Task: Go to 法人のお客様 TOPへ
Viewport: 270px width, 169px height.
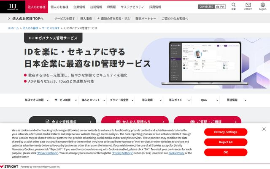Action: (x=26, y=19)
